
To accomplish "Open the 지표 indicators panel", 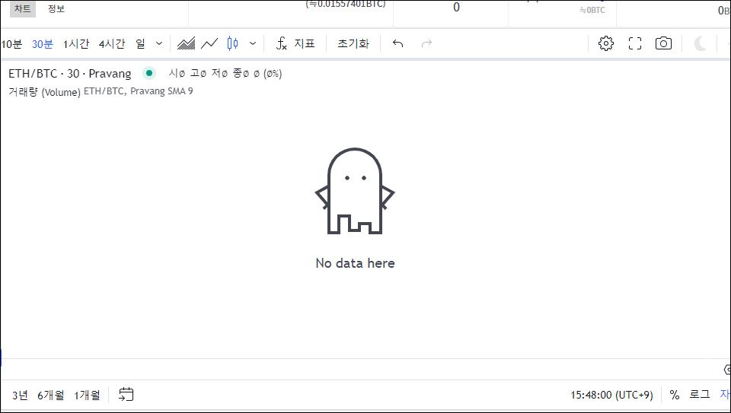I will click(295, 43).
